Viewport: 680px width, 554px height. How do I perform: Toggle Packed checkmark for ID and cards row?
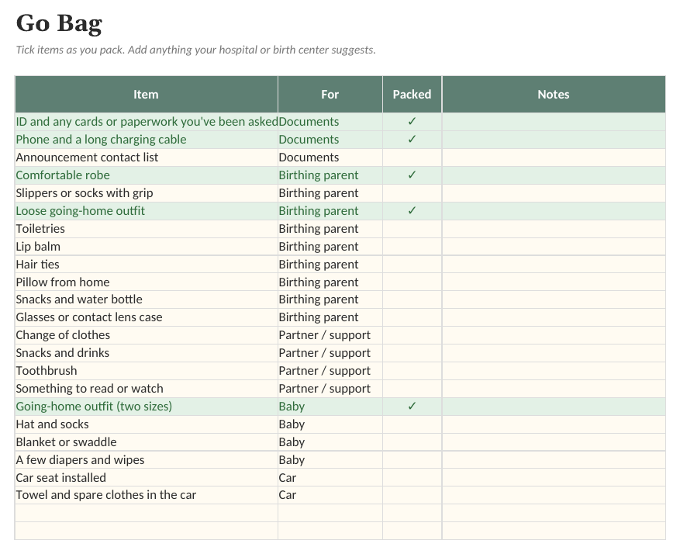(x=412, y=122)
